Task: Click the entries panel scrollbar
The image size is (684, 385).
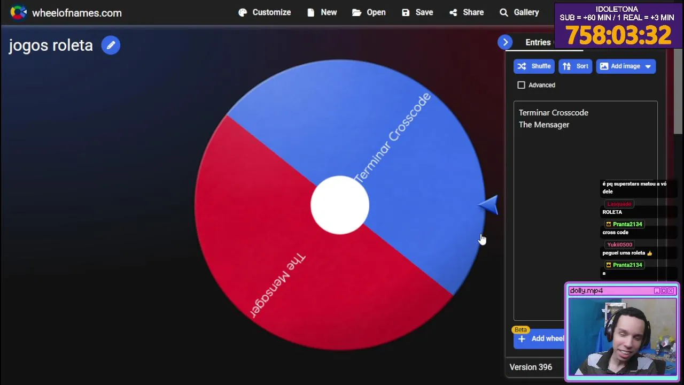Action: click(679, 91)
